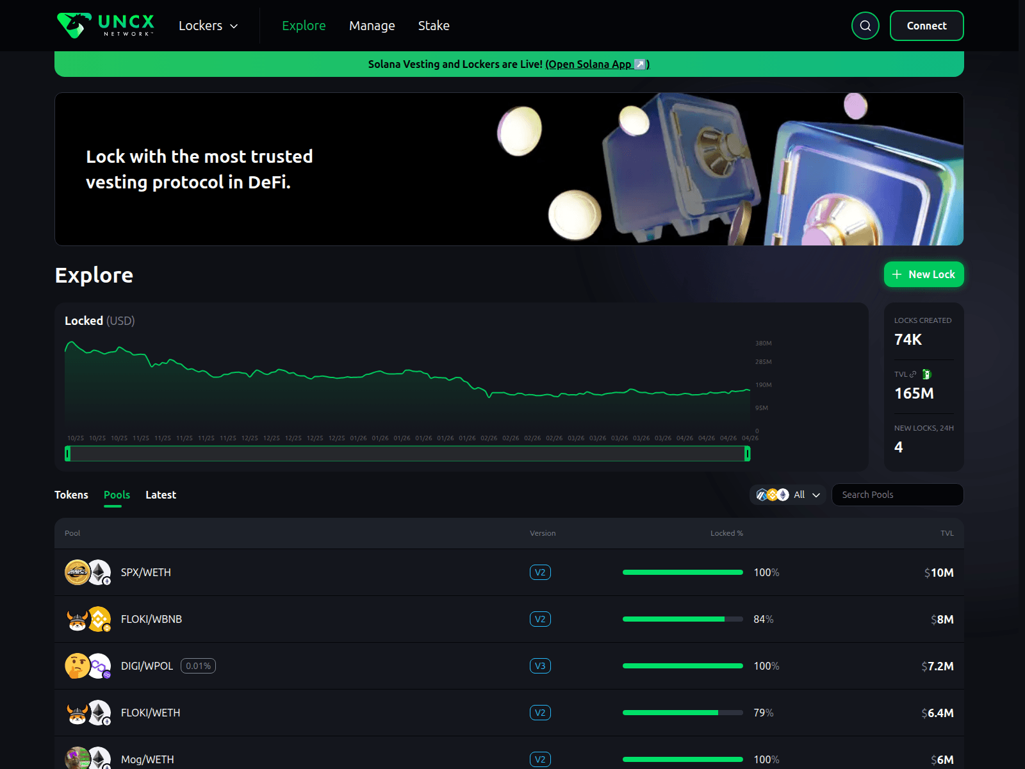Image resolution: width=1025 pixels, height=769 pixels.
Task: Select the Pools tab
Action: click(x=117, y=495)
